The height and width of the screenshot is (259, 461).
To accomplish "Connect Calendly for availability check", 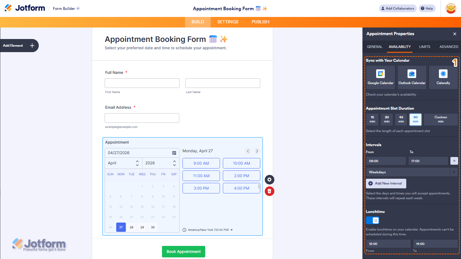I will [443, 77].
